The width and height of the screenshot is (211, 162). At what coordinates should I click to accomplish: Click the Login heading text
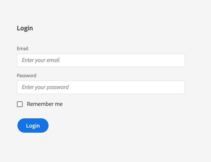(x=25, y=28)
